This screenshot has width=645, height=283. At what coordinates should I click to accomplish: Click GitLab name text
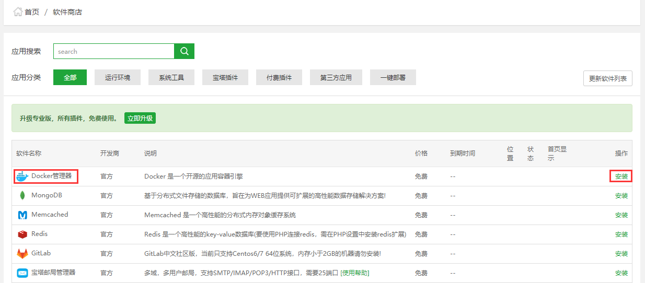pos(41,253)
